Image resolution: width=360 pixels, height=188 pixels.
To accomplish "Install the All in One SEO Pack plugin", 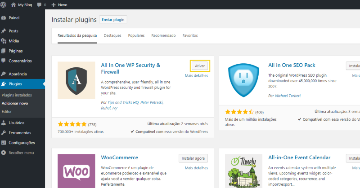I will click(x=353, y=66).
